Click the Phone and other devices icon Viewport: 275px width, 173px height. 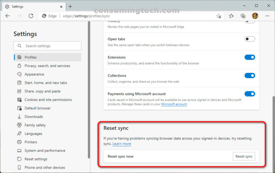pos(19,168)
